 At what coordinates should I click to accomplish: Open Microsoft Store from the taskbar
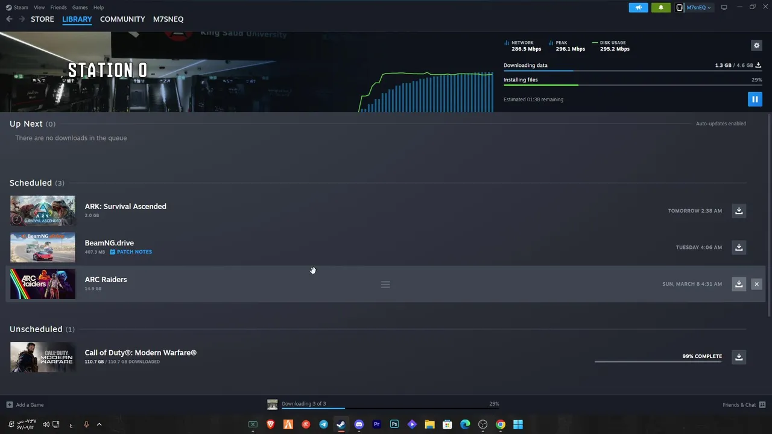[x=447, y=424]
